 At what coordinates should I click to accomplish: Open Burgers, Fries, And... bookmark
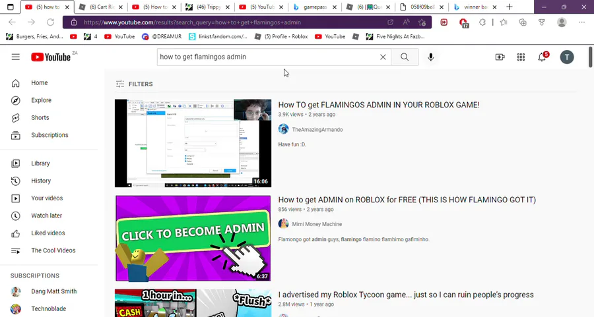tap(35, 36)
